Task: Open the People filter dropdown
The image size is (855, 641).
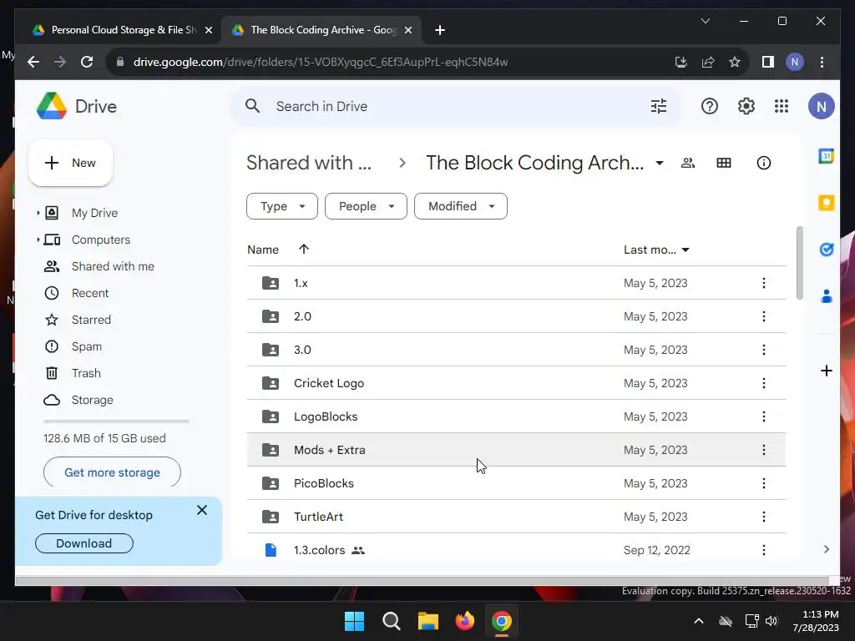Action: [366, 206]
